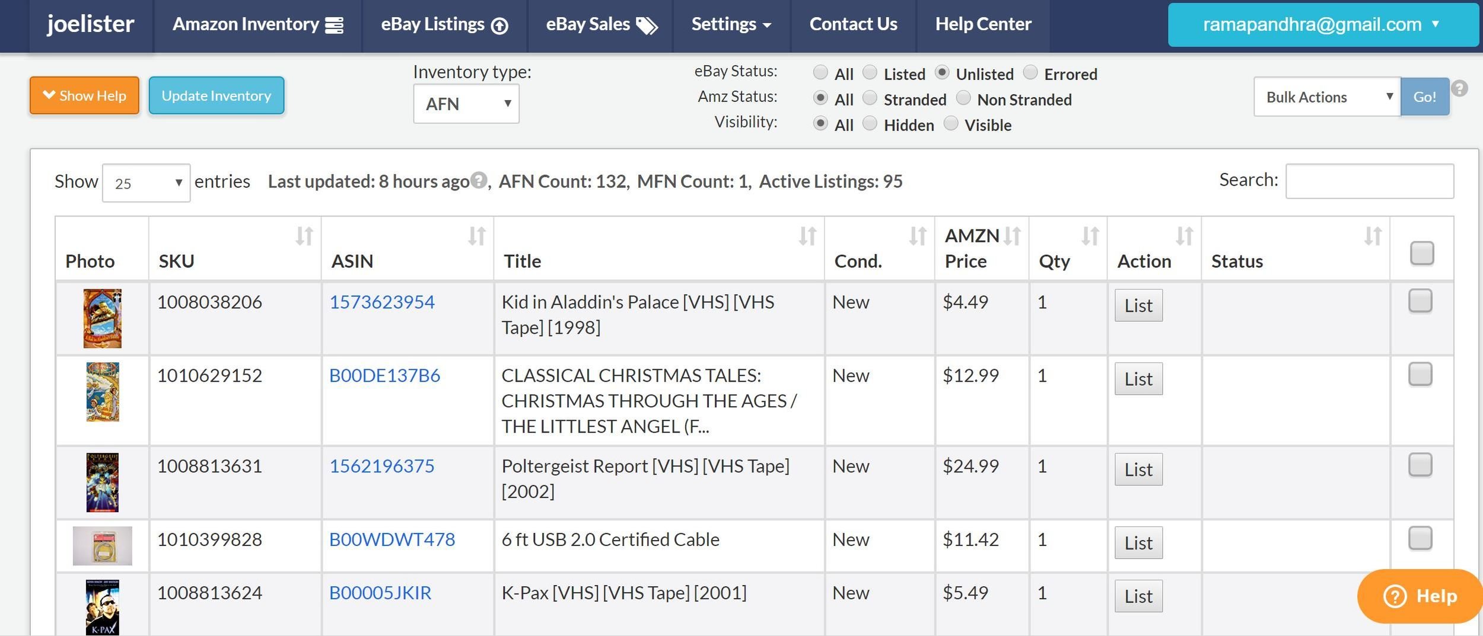The height and width of the screenshot is (636, 1483).
Task: Click the Update Inventory button
Action: point(217,95)
